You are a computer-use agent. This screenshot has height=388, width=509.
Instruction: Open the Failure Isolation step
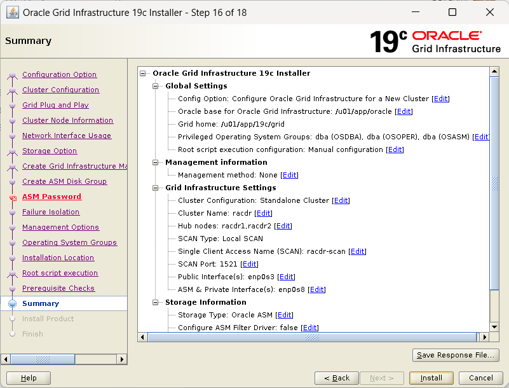(x=51, y=212)
